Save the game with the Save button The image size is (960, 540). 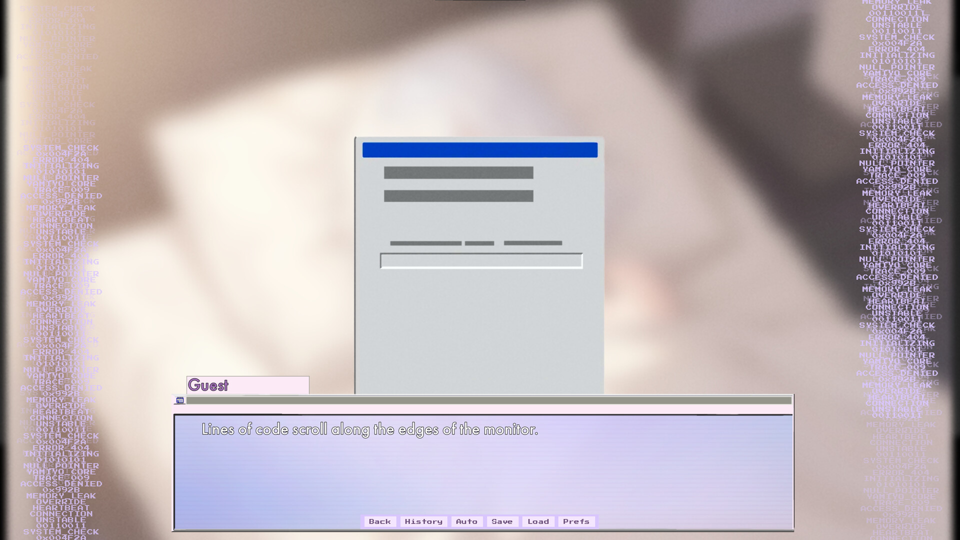502,521
